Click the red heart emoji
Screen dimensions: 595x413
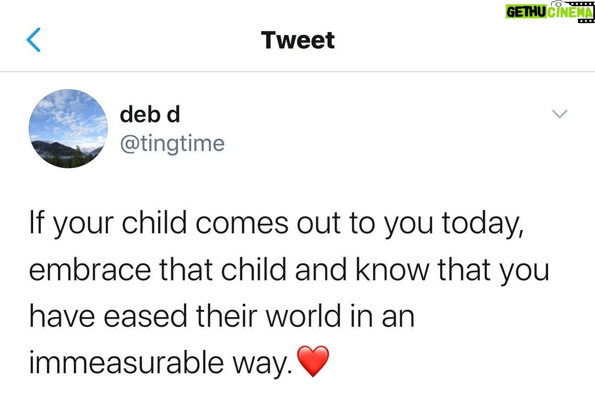click(313, 362)
